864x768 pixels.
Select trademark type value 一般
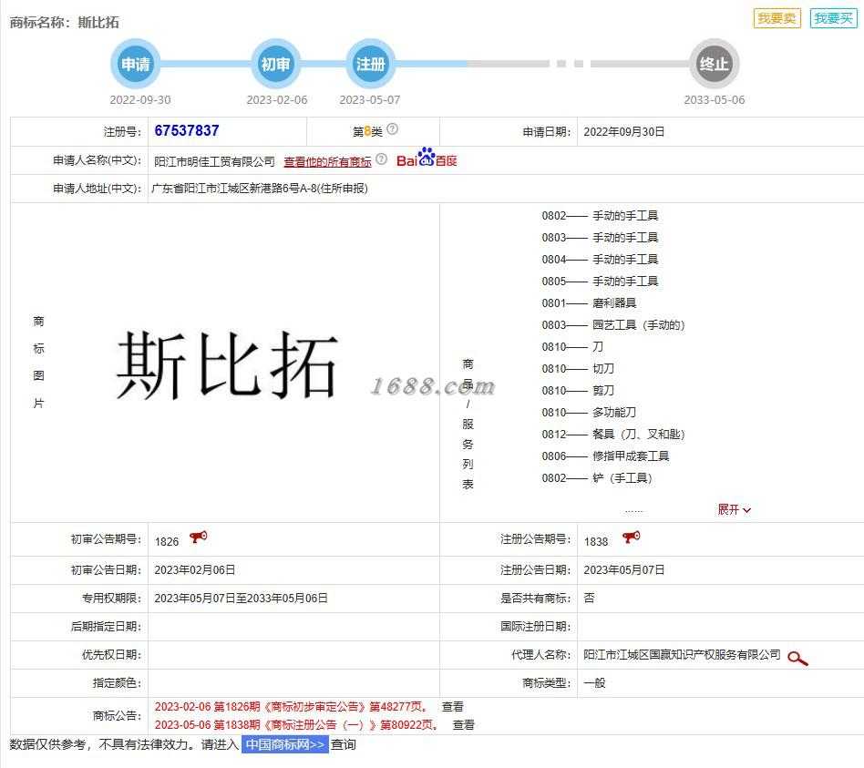(x=594, y=683)
